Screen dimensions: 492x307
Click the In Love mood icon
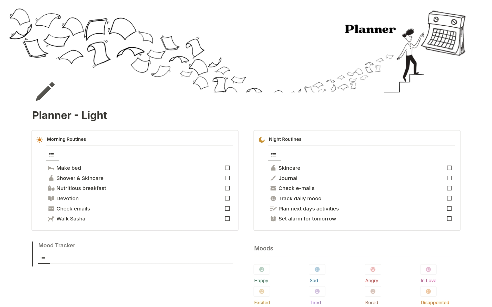[428, 269]
